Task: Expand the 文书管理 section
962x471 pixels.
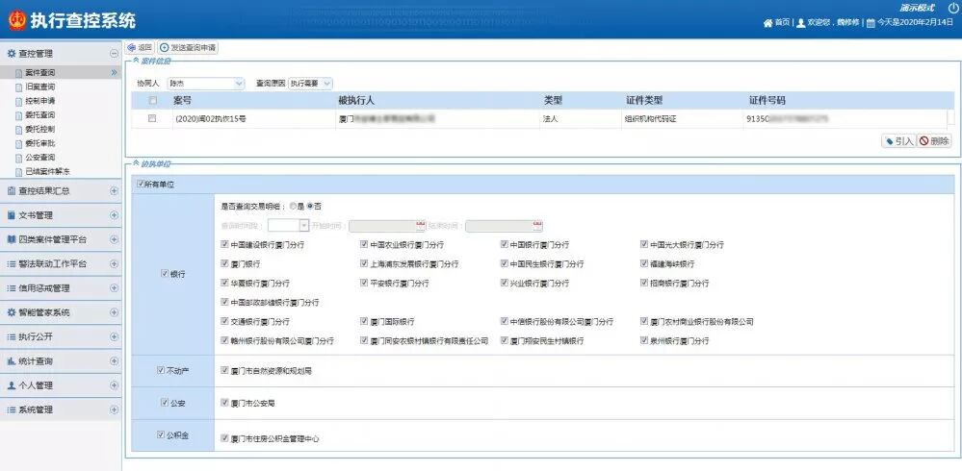Action: (115, 215)
